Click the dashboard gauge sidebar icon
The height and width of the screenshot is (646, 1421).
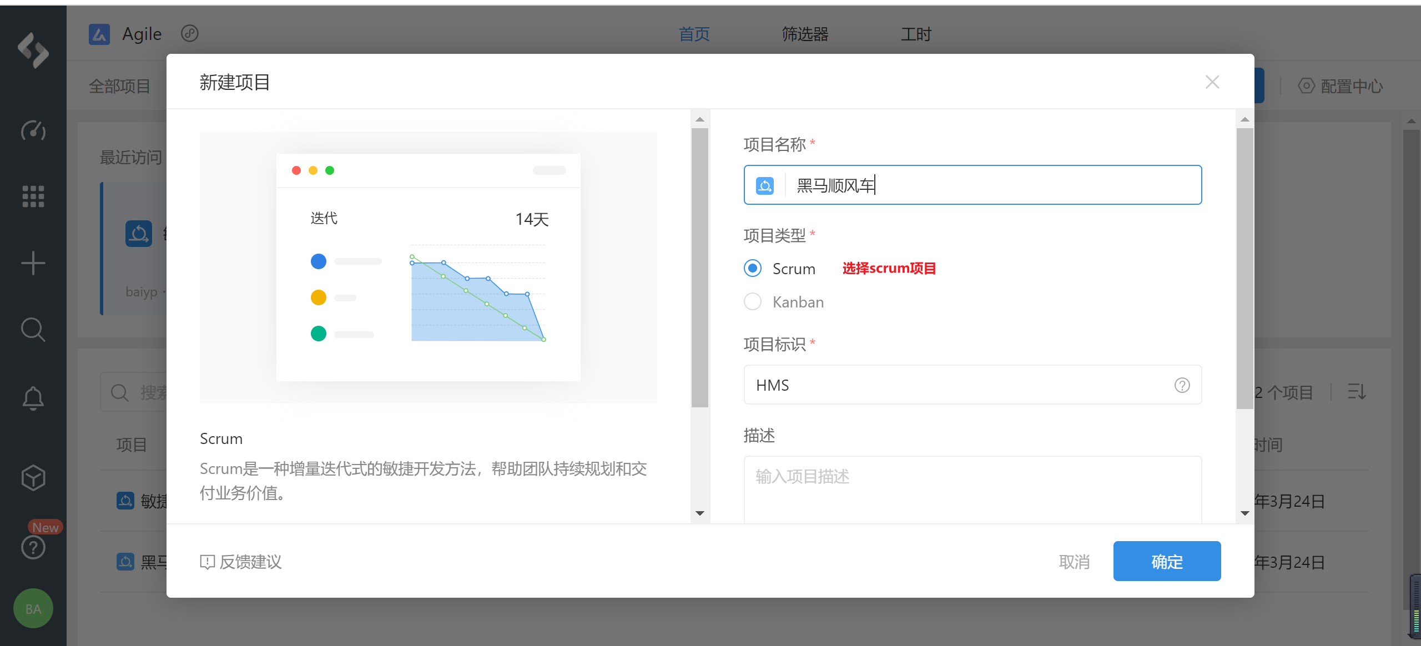click(x=33, y=130)
